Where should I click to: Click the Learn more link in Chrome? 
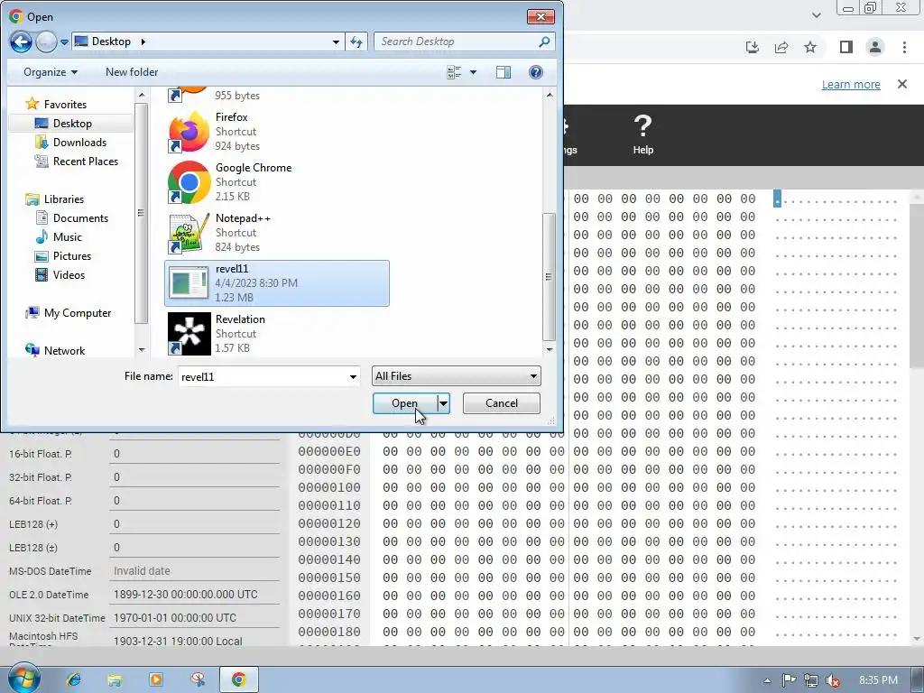pyautogui.click(x=851, y=84)
